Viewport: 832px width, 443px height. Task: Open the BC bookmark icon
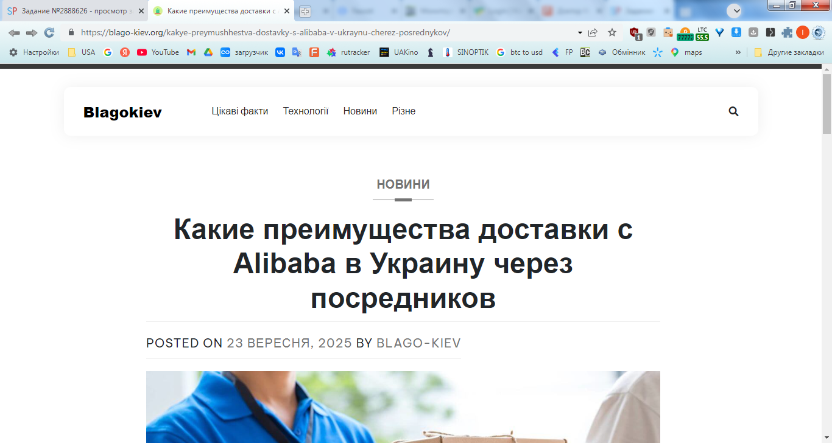[585, 52]
